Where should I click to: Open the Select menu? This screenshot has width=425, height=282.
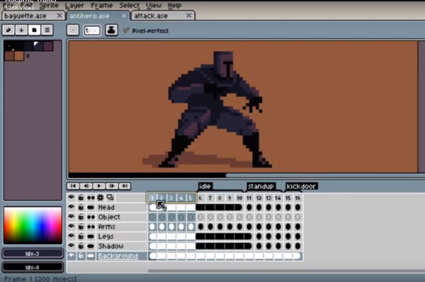130,6
